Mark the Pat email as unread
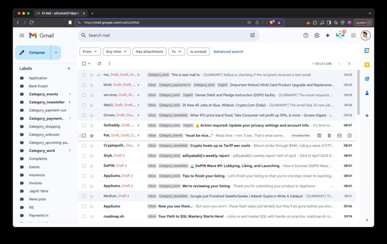387x244 pixels. coord(339,135)
